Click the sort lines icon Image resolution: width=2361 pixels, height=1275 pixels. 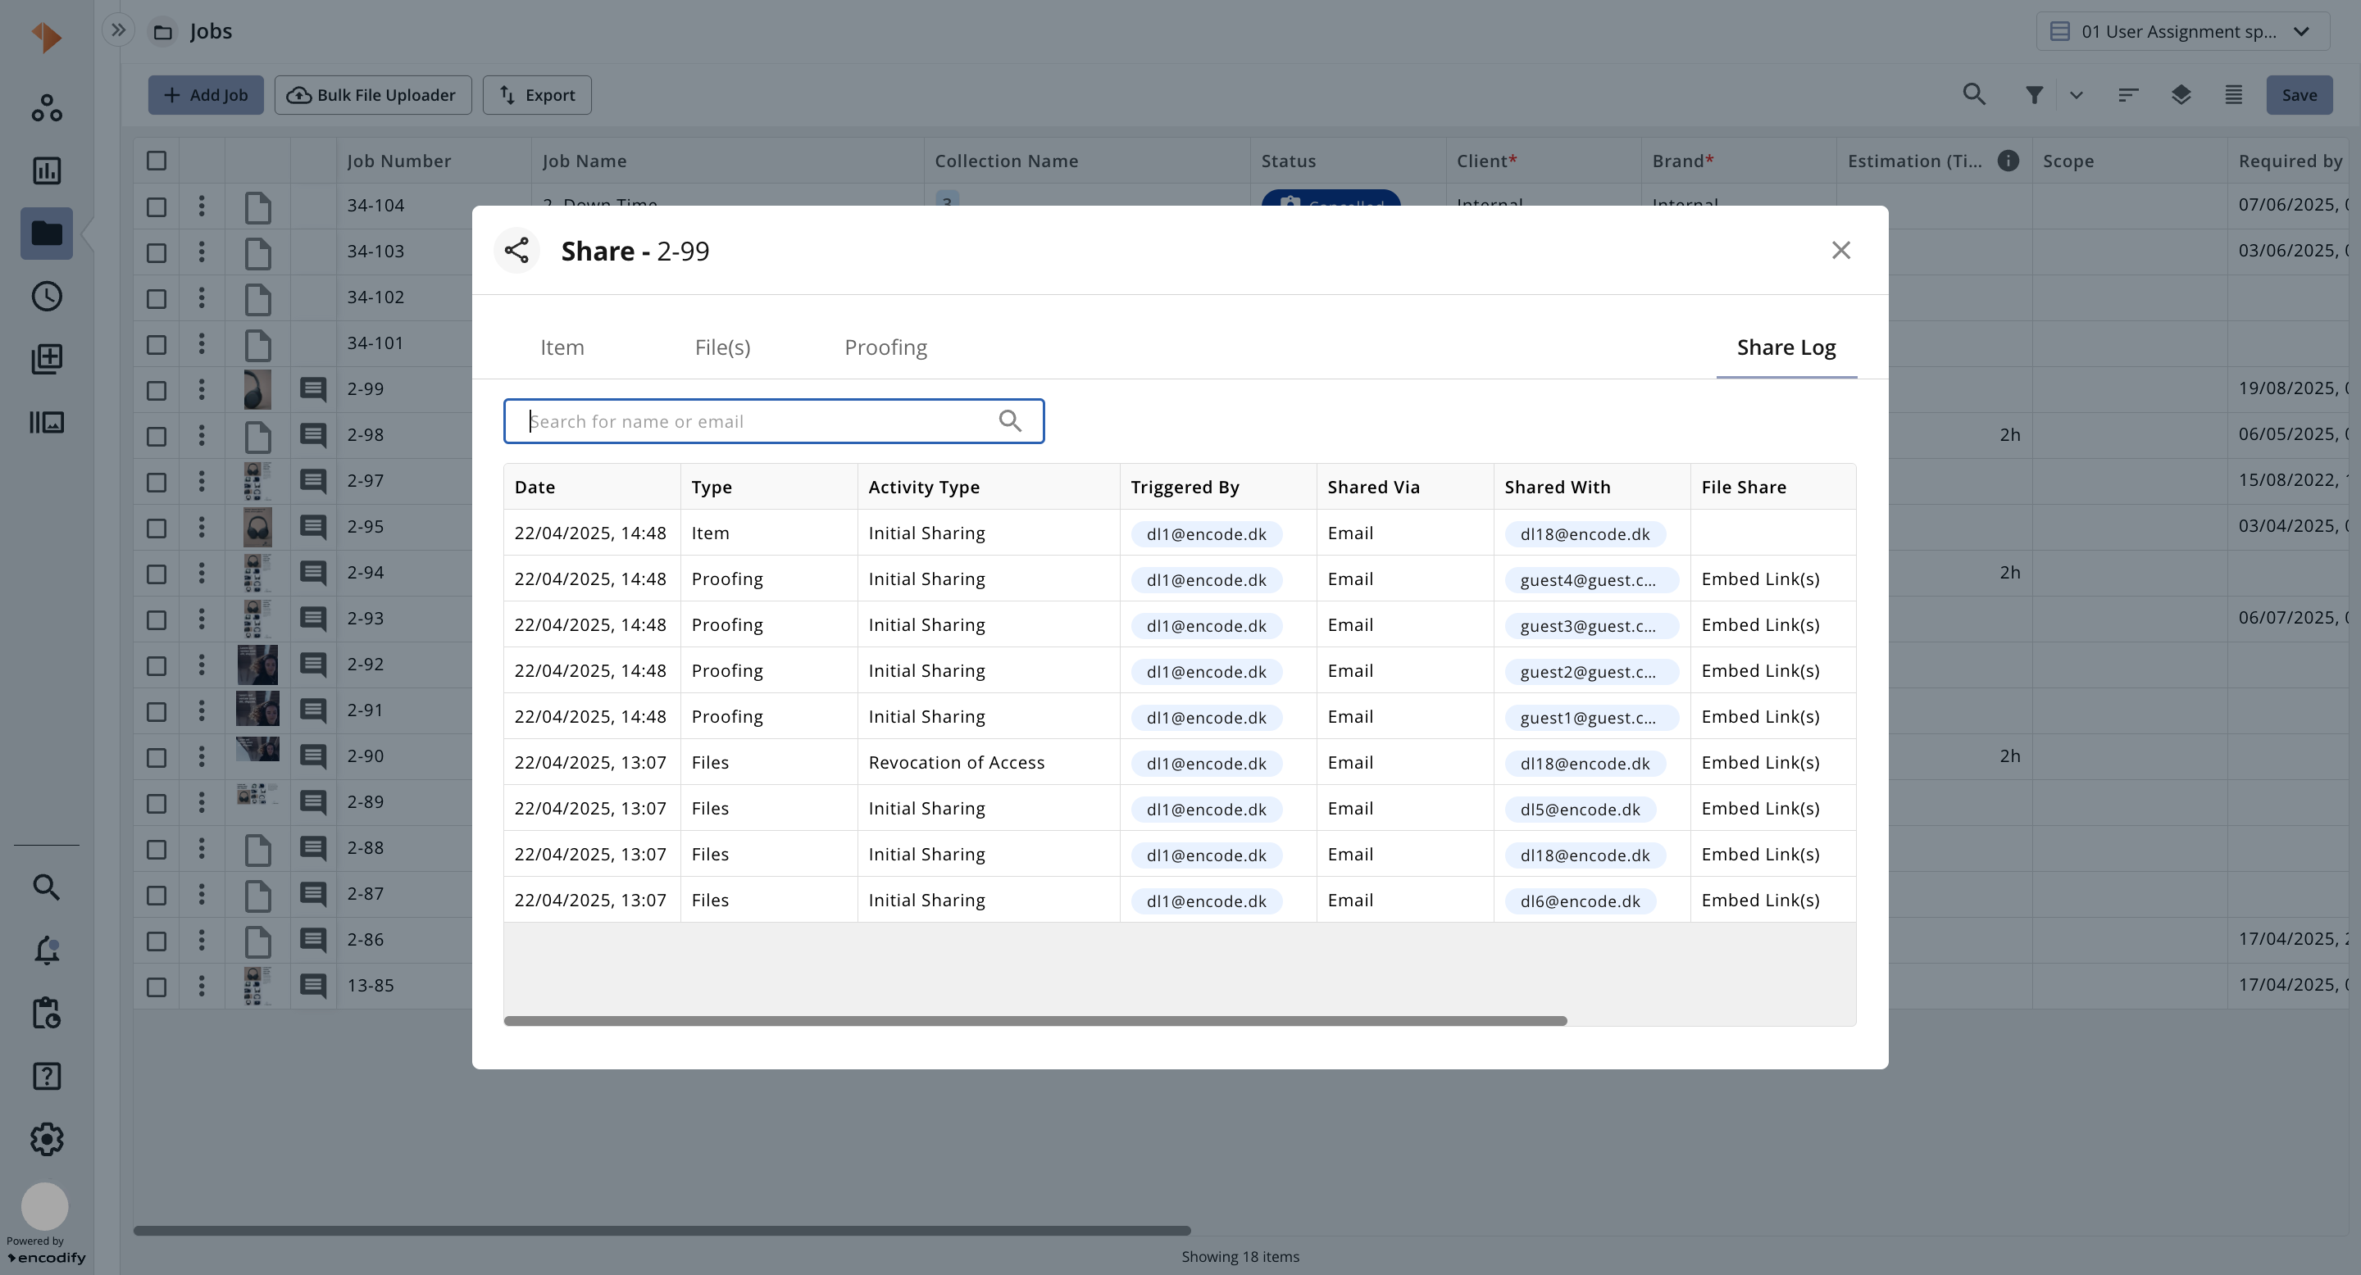tap(2128, 94)
